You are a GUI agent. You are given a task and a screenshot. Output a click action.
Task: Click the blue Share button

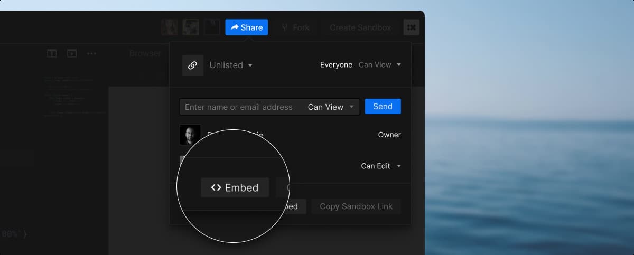[x=246, y=27]
